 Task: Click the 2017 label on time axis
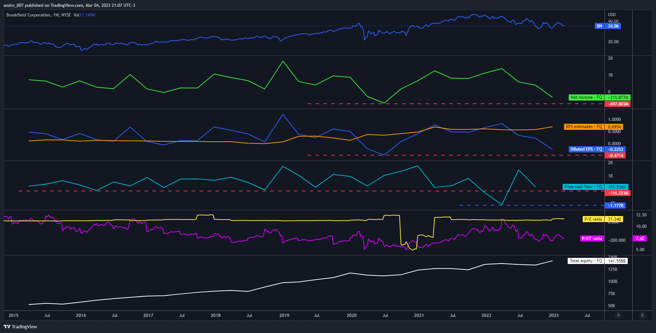point(148,315)
